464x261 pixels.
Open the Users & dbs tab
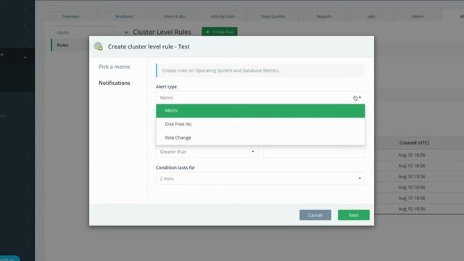pos(174,17)
